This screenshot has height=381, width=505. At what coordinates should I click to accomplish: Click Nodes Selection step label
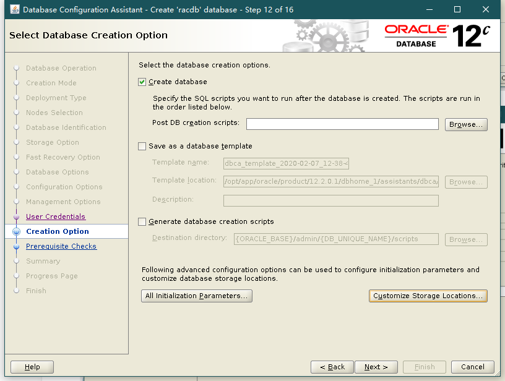pyautogui.click(x=54, y=113)
